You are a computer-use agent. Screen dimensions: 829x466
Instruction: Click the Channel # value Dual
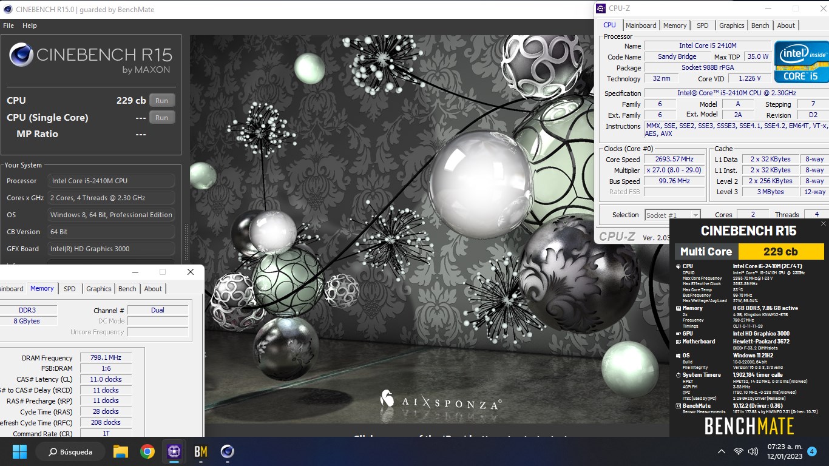(x=158, y=310)
